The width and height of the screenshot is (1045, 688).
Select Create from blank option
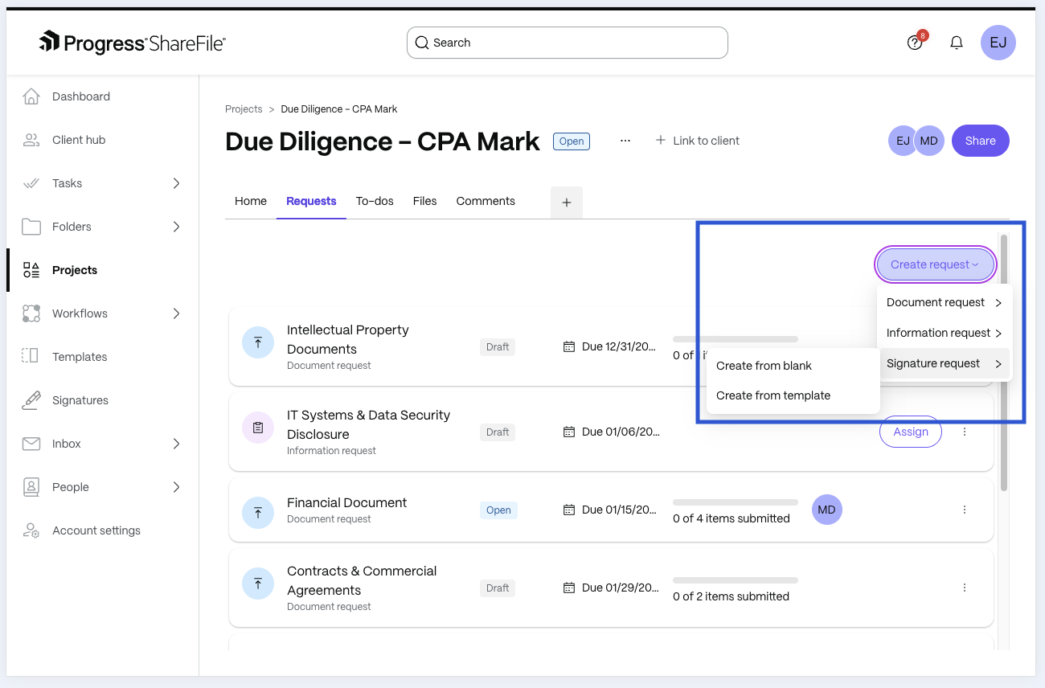(764, 366)
